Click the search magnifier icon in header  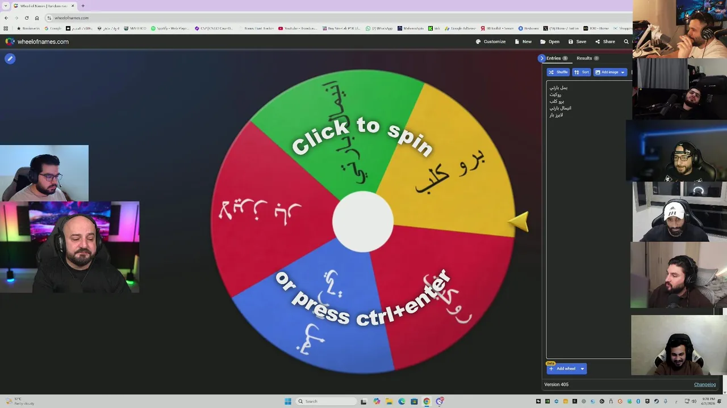pos(626,41)
